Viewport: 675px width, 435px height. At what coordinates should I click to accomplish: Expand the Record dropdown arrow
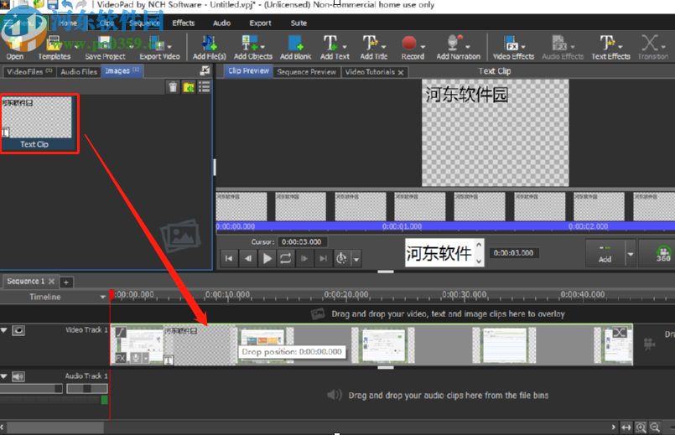[423, 46]
